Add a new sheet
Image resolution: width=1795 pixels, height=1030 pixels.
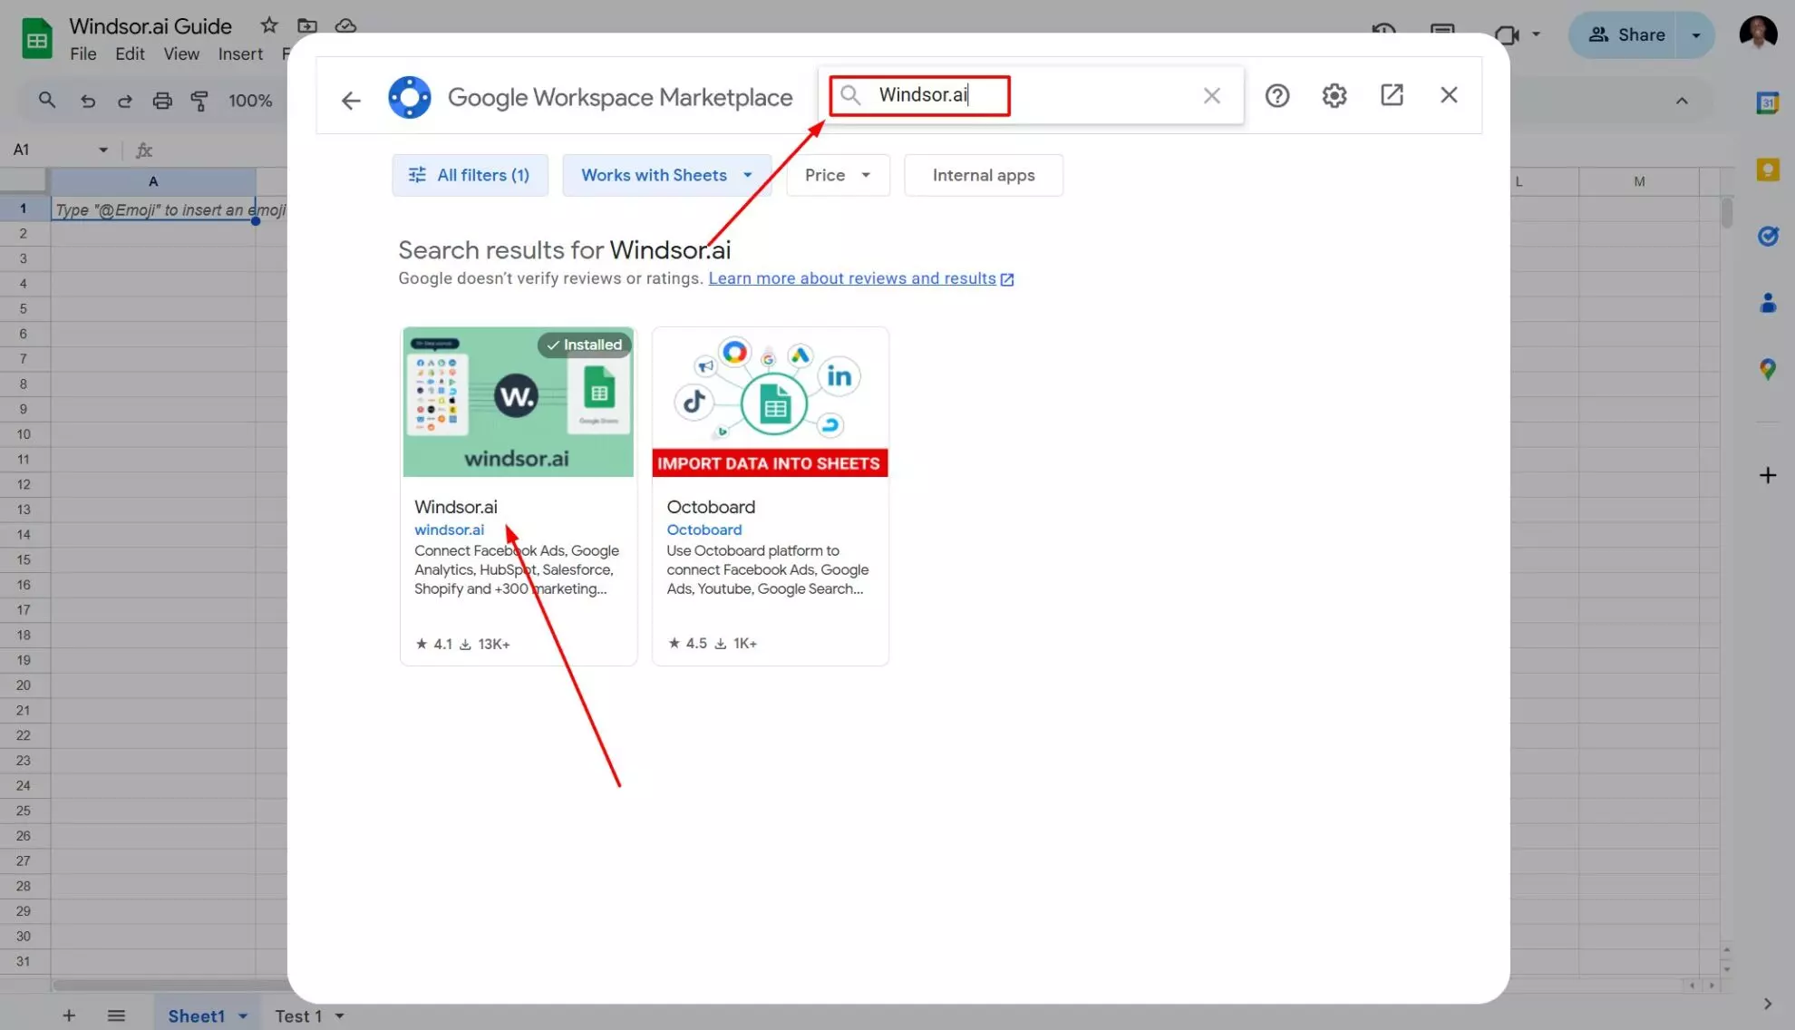point(69,1015)
